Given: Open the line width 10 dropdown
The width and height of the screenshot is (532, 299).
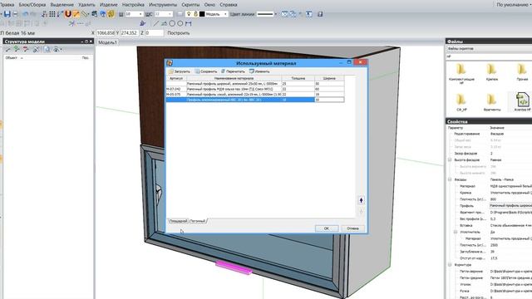Looking at the screenshot, I should point(140,14).
